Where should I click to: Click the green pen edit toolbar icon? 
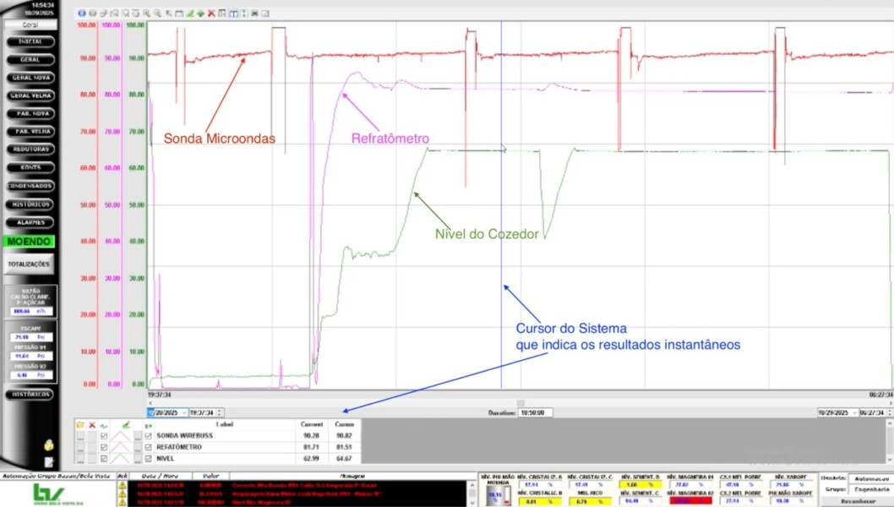pyautogui.click(x=190, y=14)
